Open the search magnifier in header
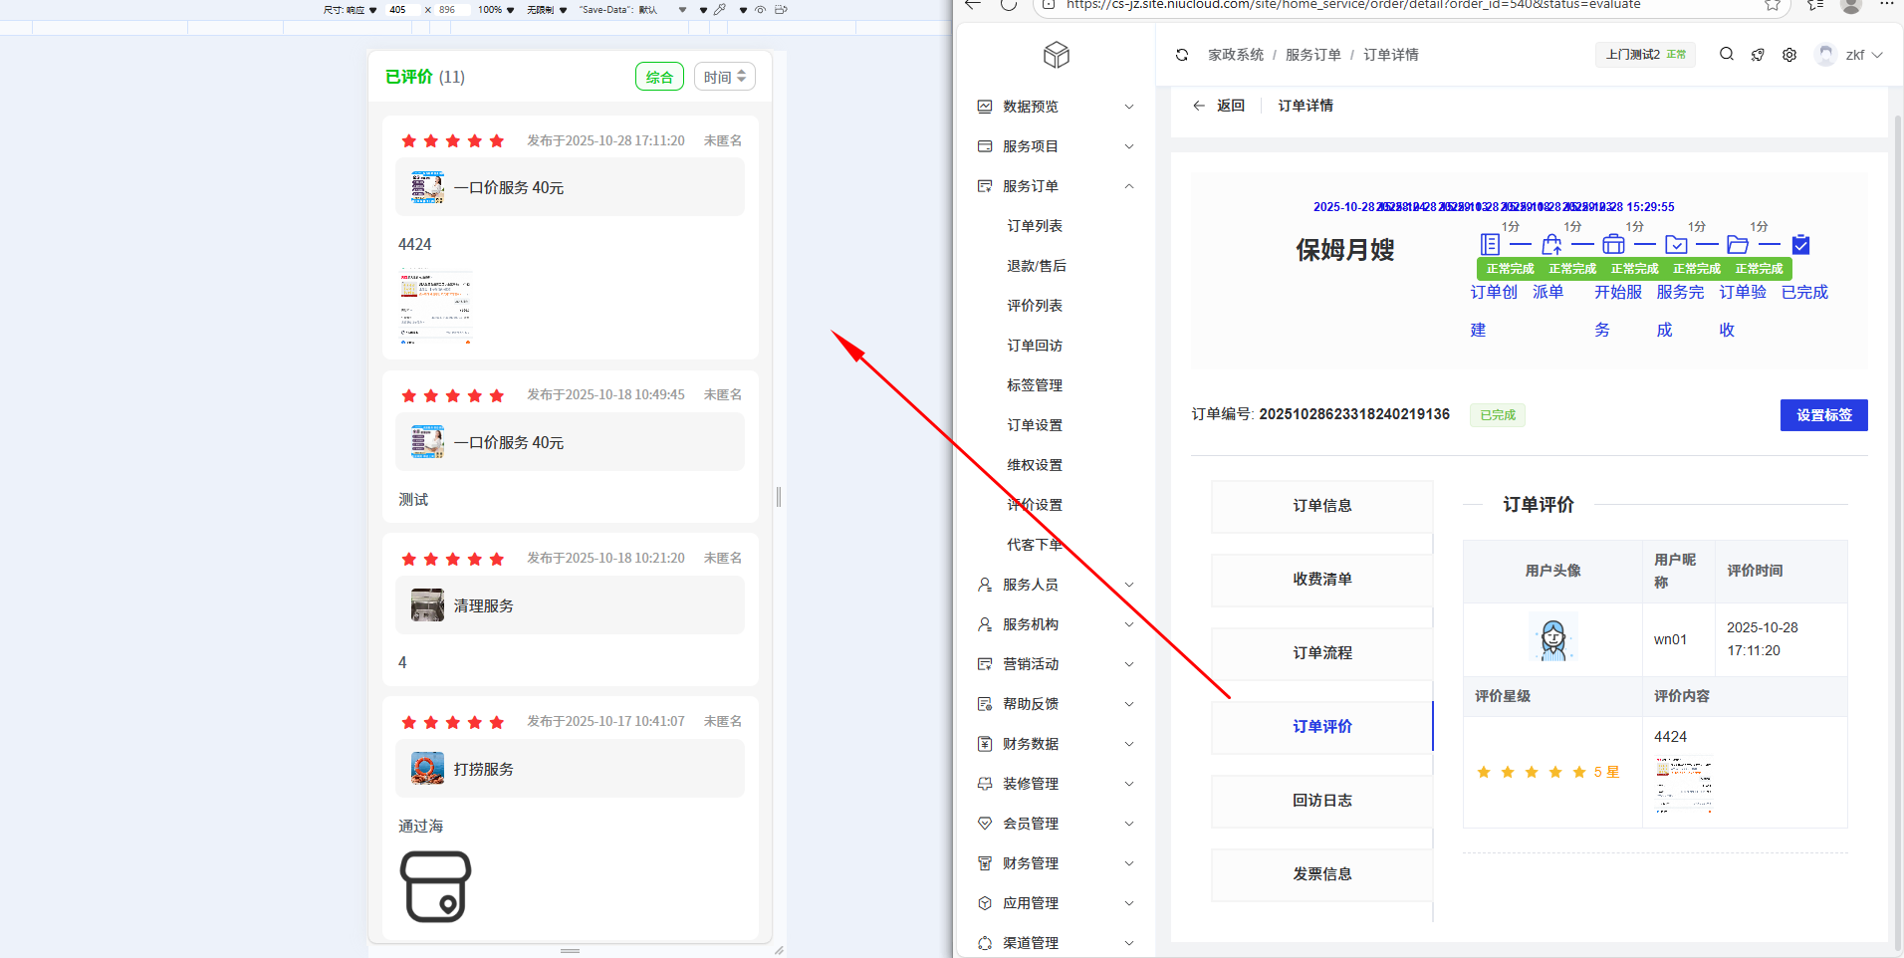Viewport: 1904px width, 958px height. [1727, 55]
